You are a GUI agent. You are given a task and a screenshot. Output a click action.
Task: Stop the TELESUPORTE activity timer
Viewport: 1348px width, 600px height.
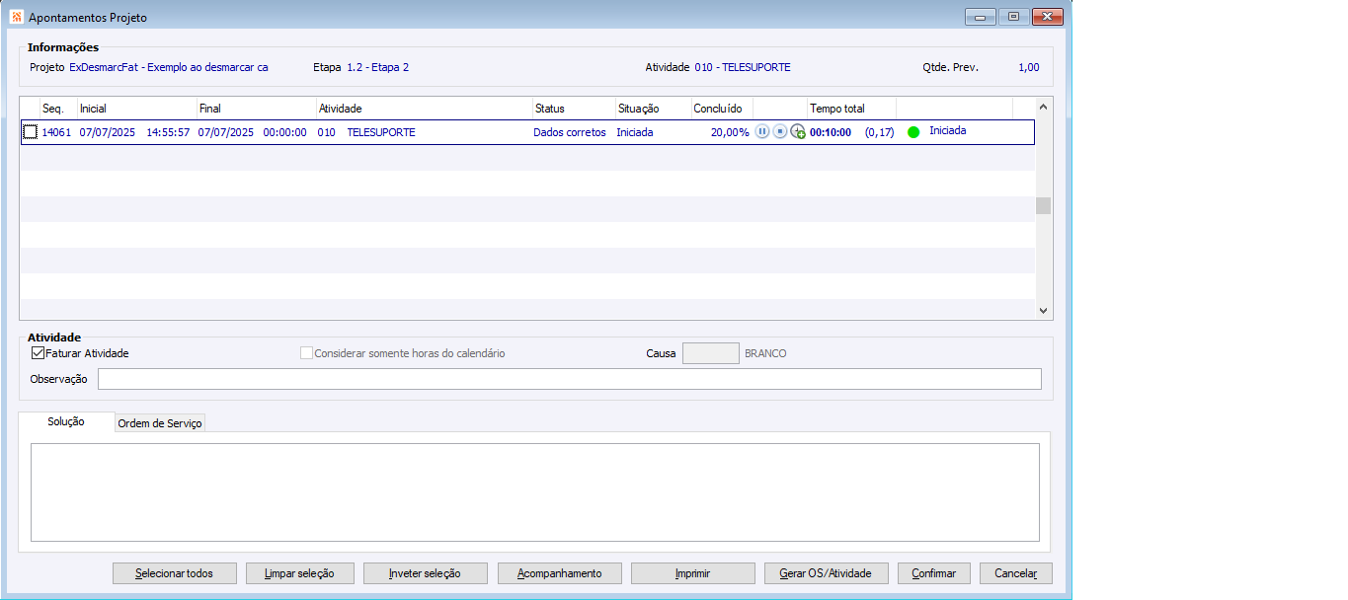point(780,132)
